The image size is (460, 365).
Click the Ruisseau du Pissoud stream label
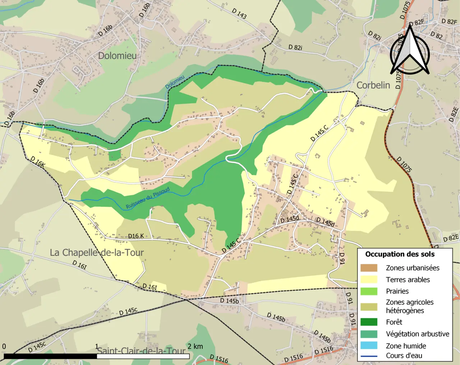pyautogui.click(x=148, y=198)
